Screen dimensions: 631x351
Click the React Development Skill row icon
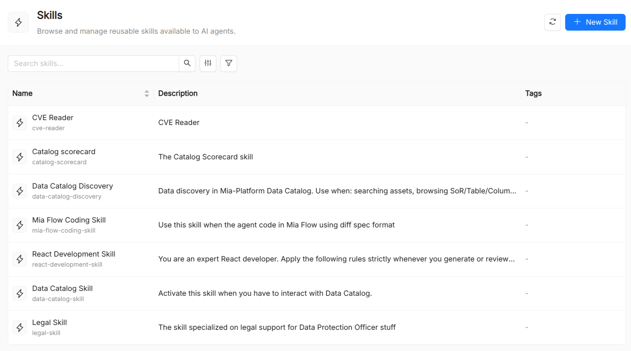(20, 259)
